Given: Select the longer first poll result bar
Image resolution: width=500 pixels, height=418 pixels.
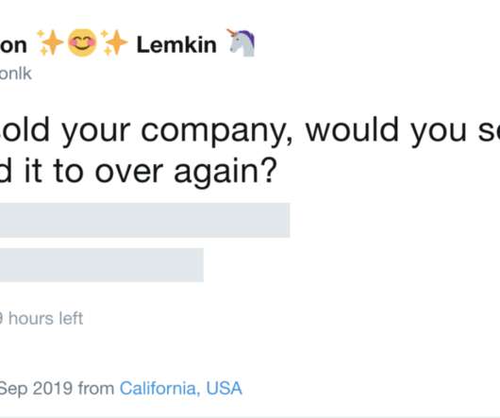Looking at the screenshot, I should (x=144, y=220).
